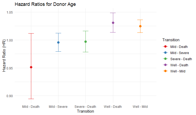This screenshot has width=196, height=115.
Task: Click the red Mild - Death data point
Action: point(31,67)
